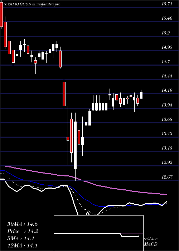Click the tallest white candle reaching 12.92

pyautogui.click(x=75, y=145)
